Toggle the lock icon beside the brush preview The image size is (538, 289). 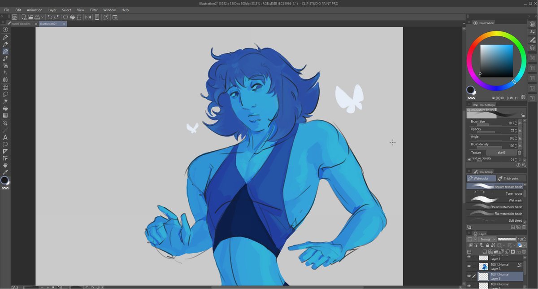pyautogui.click(x=523, y=115)
